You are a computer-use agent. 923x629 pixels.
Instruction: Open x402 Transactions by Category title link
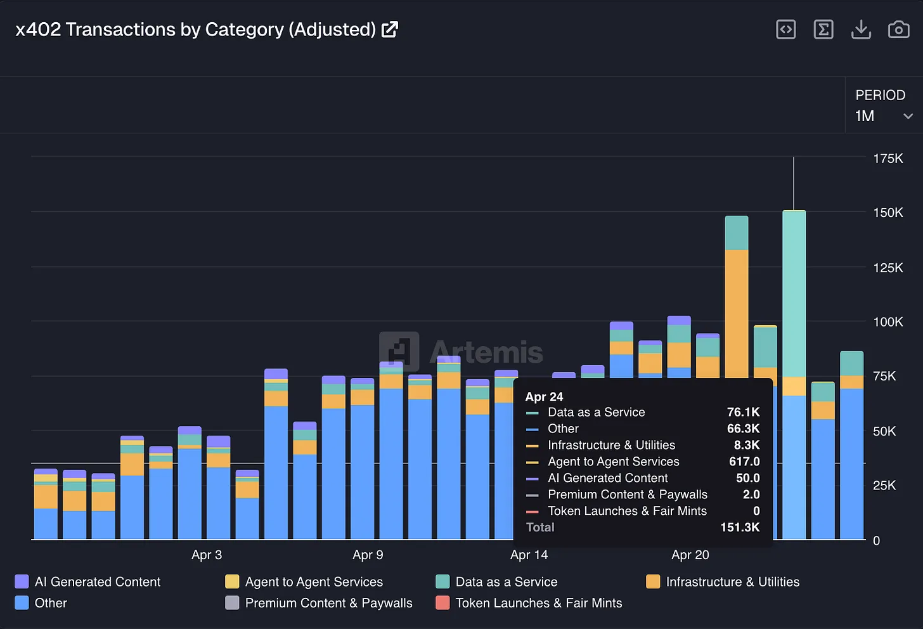pos(195,29)
